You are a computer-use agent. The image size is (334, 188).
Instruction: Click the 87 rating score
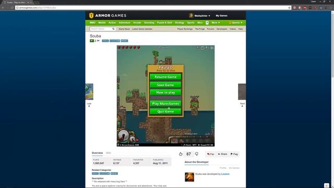(x=188, y=154)
